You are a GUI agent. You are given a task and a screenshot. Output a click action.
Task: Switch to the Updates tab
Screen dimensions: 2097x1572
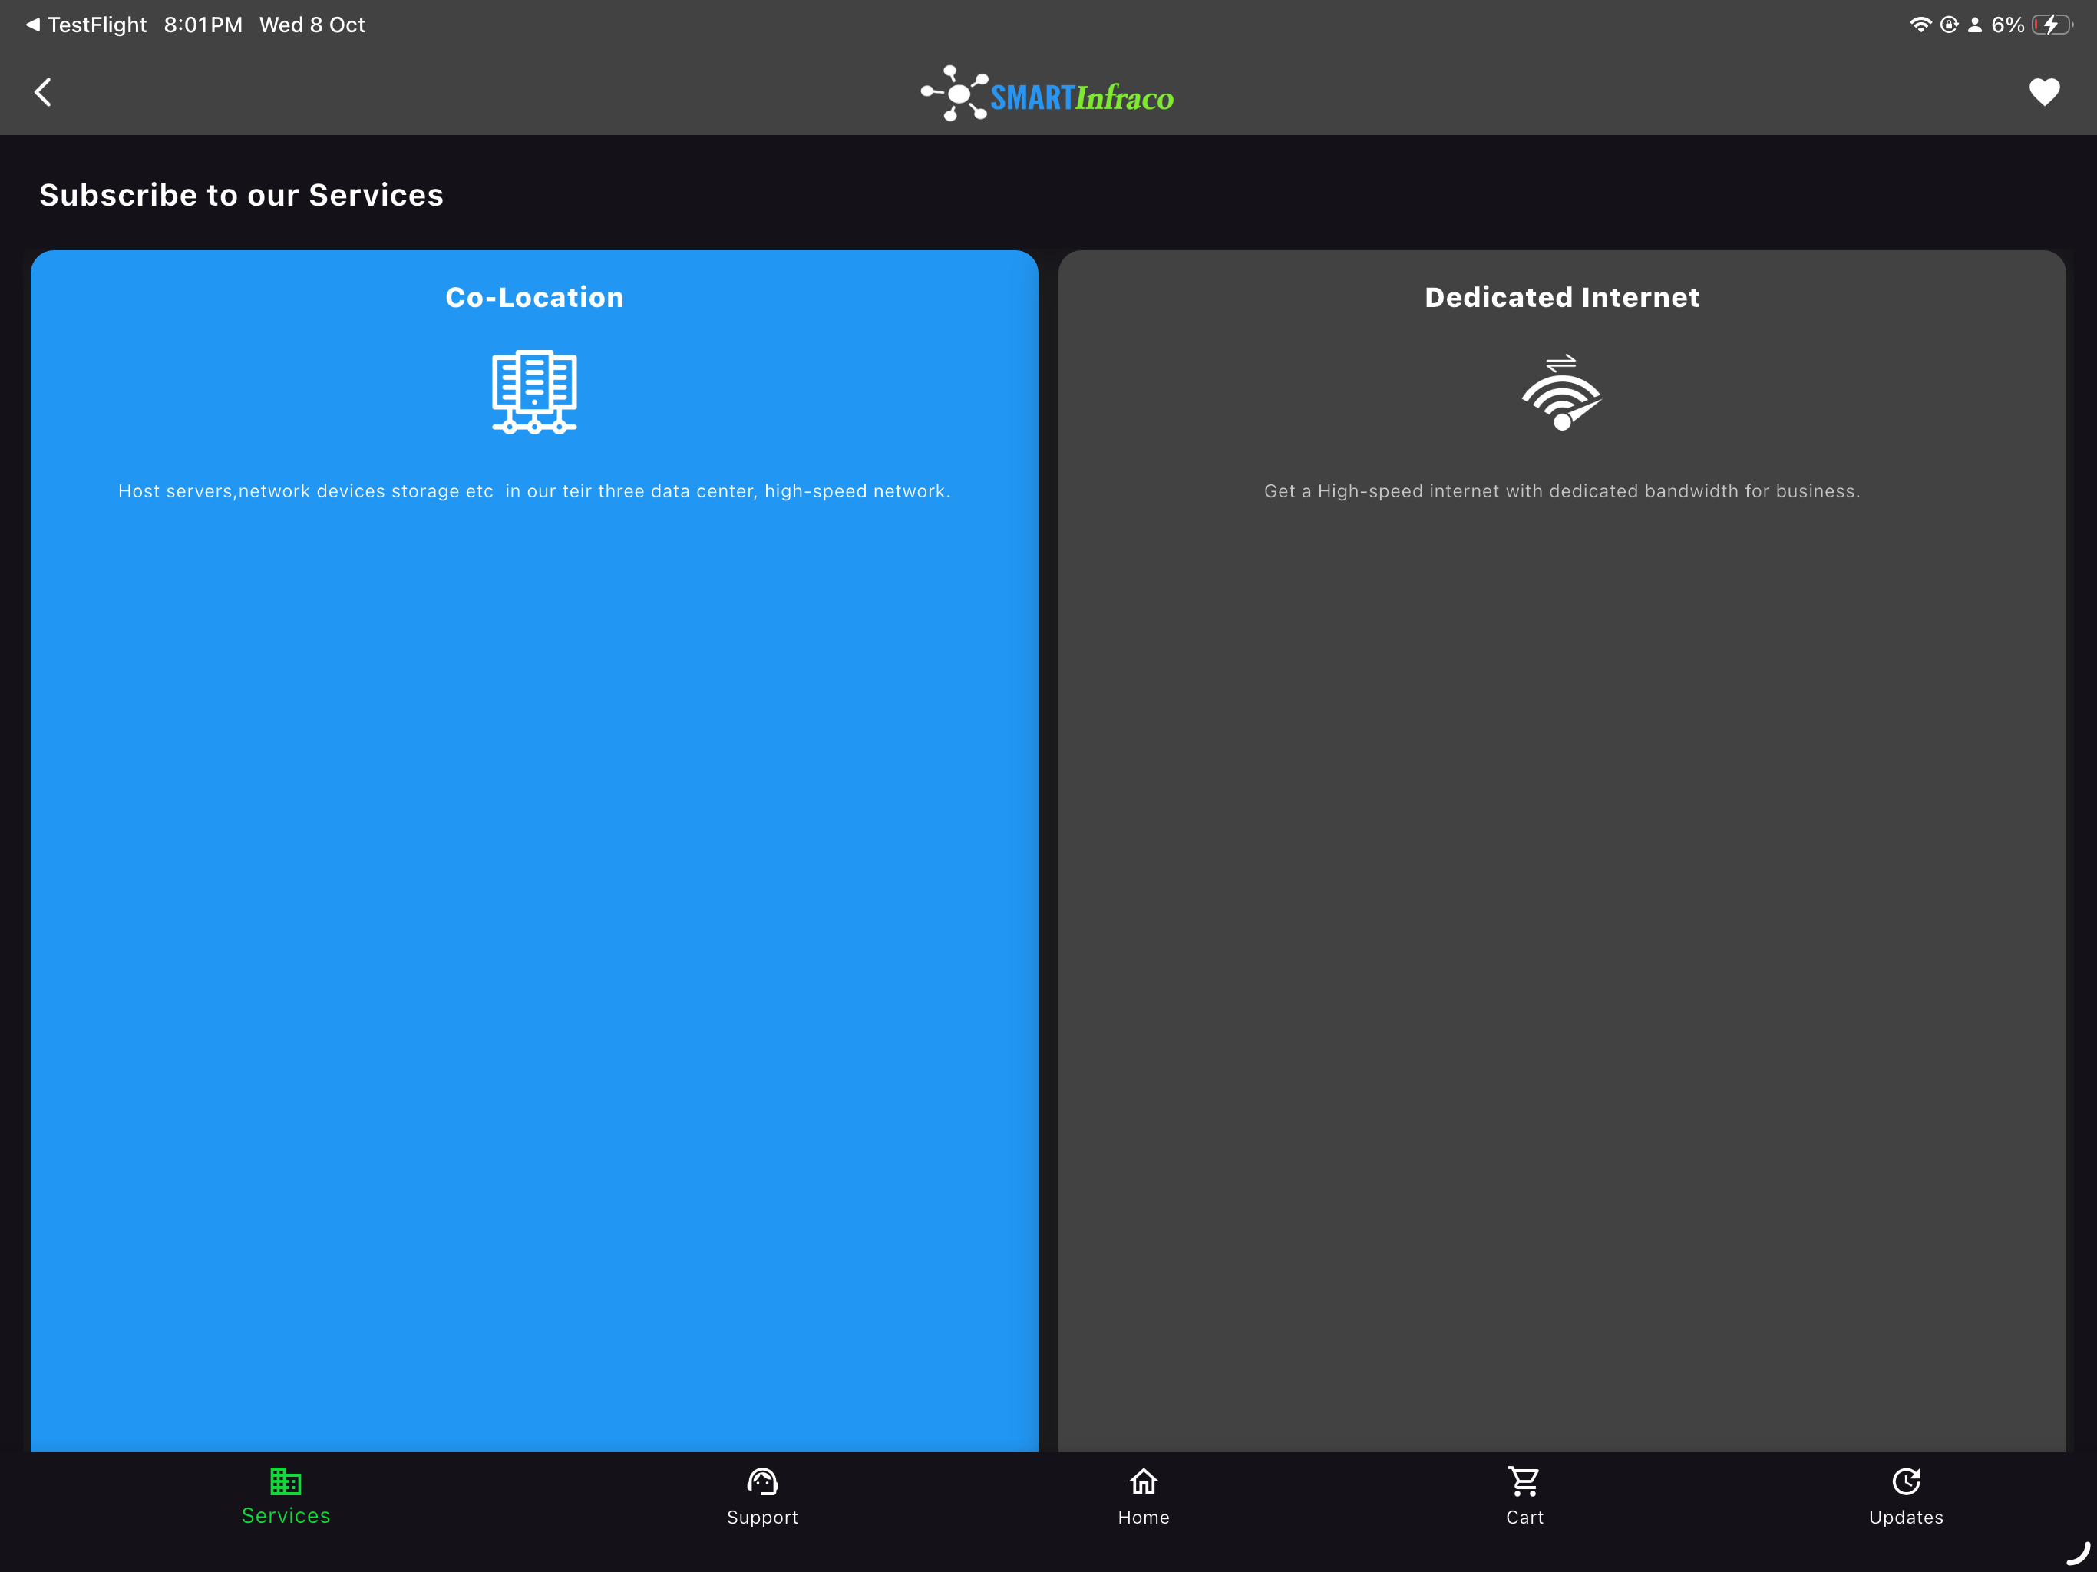coord(1906,1496)
